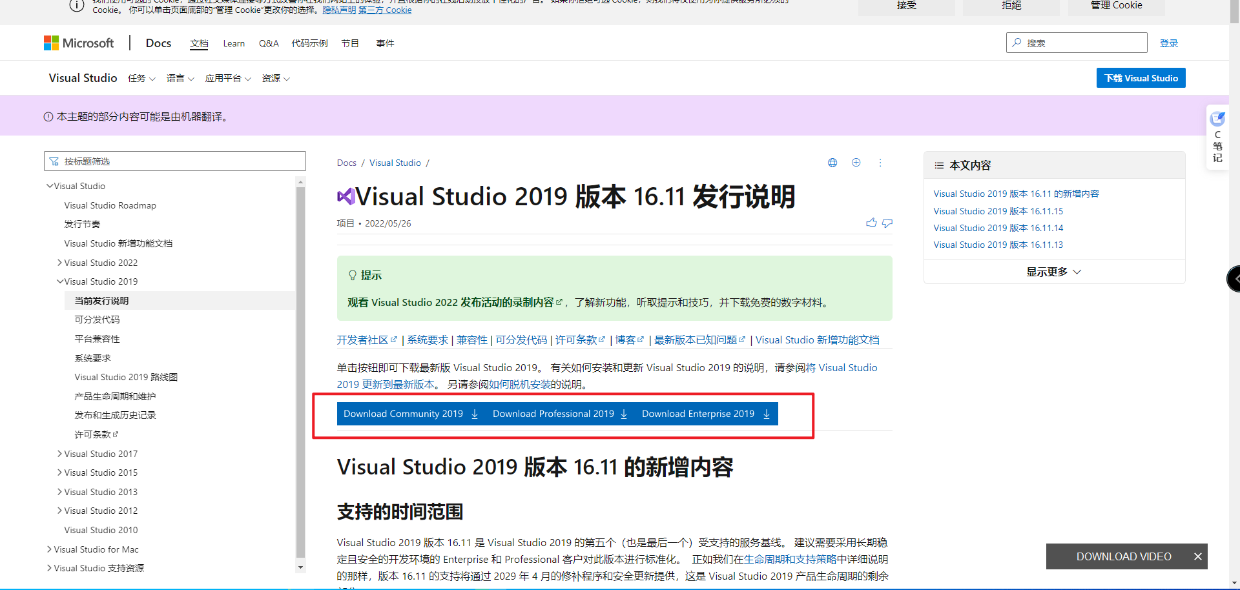1240x590 pixels.
Task: Close the DOWNLOAD VIDEO bar
Action: tap(1197, 556)
